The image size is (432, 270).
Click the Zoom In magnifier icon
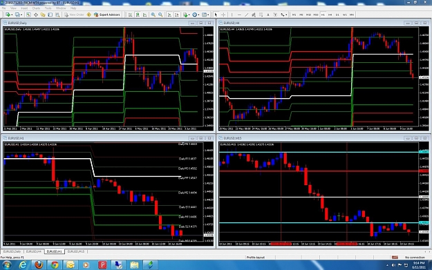[153, 15]
